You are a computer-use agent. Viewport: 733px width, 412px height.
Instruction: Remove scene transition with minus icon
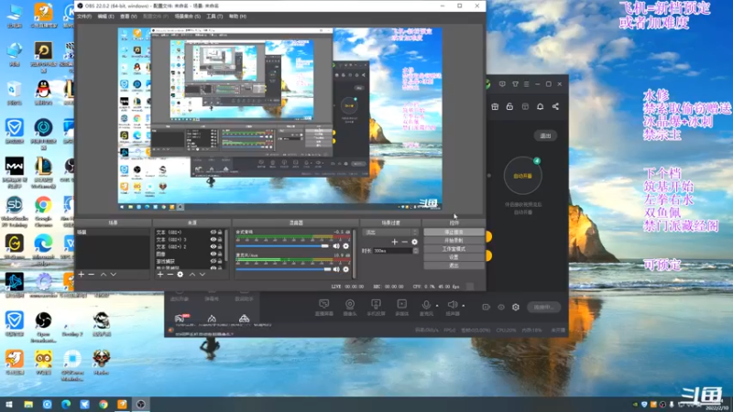click(404, 242)
